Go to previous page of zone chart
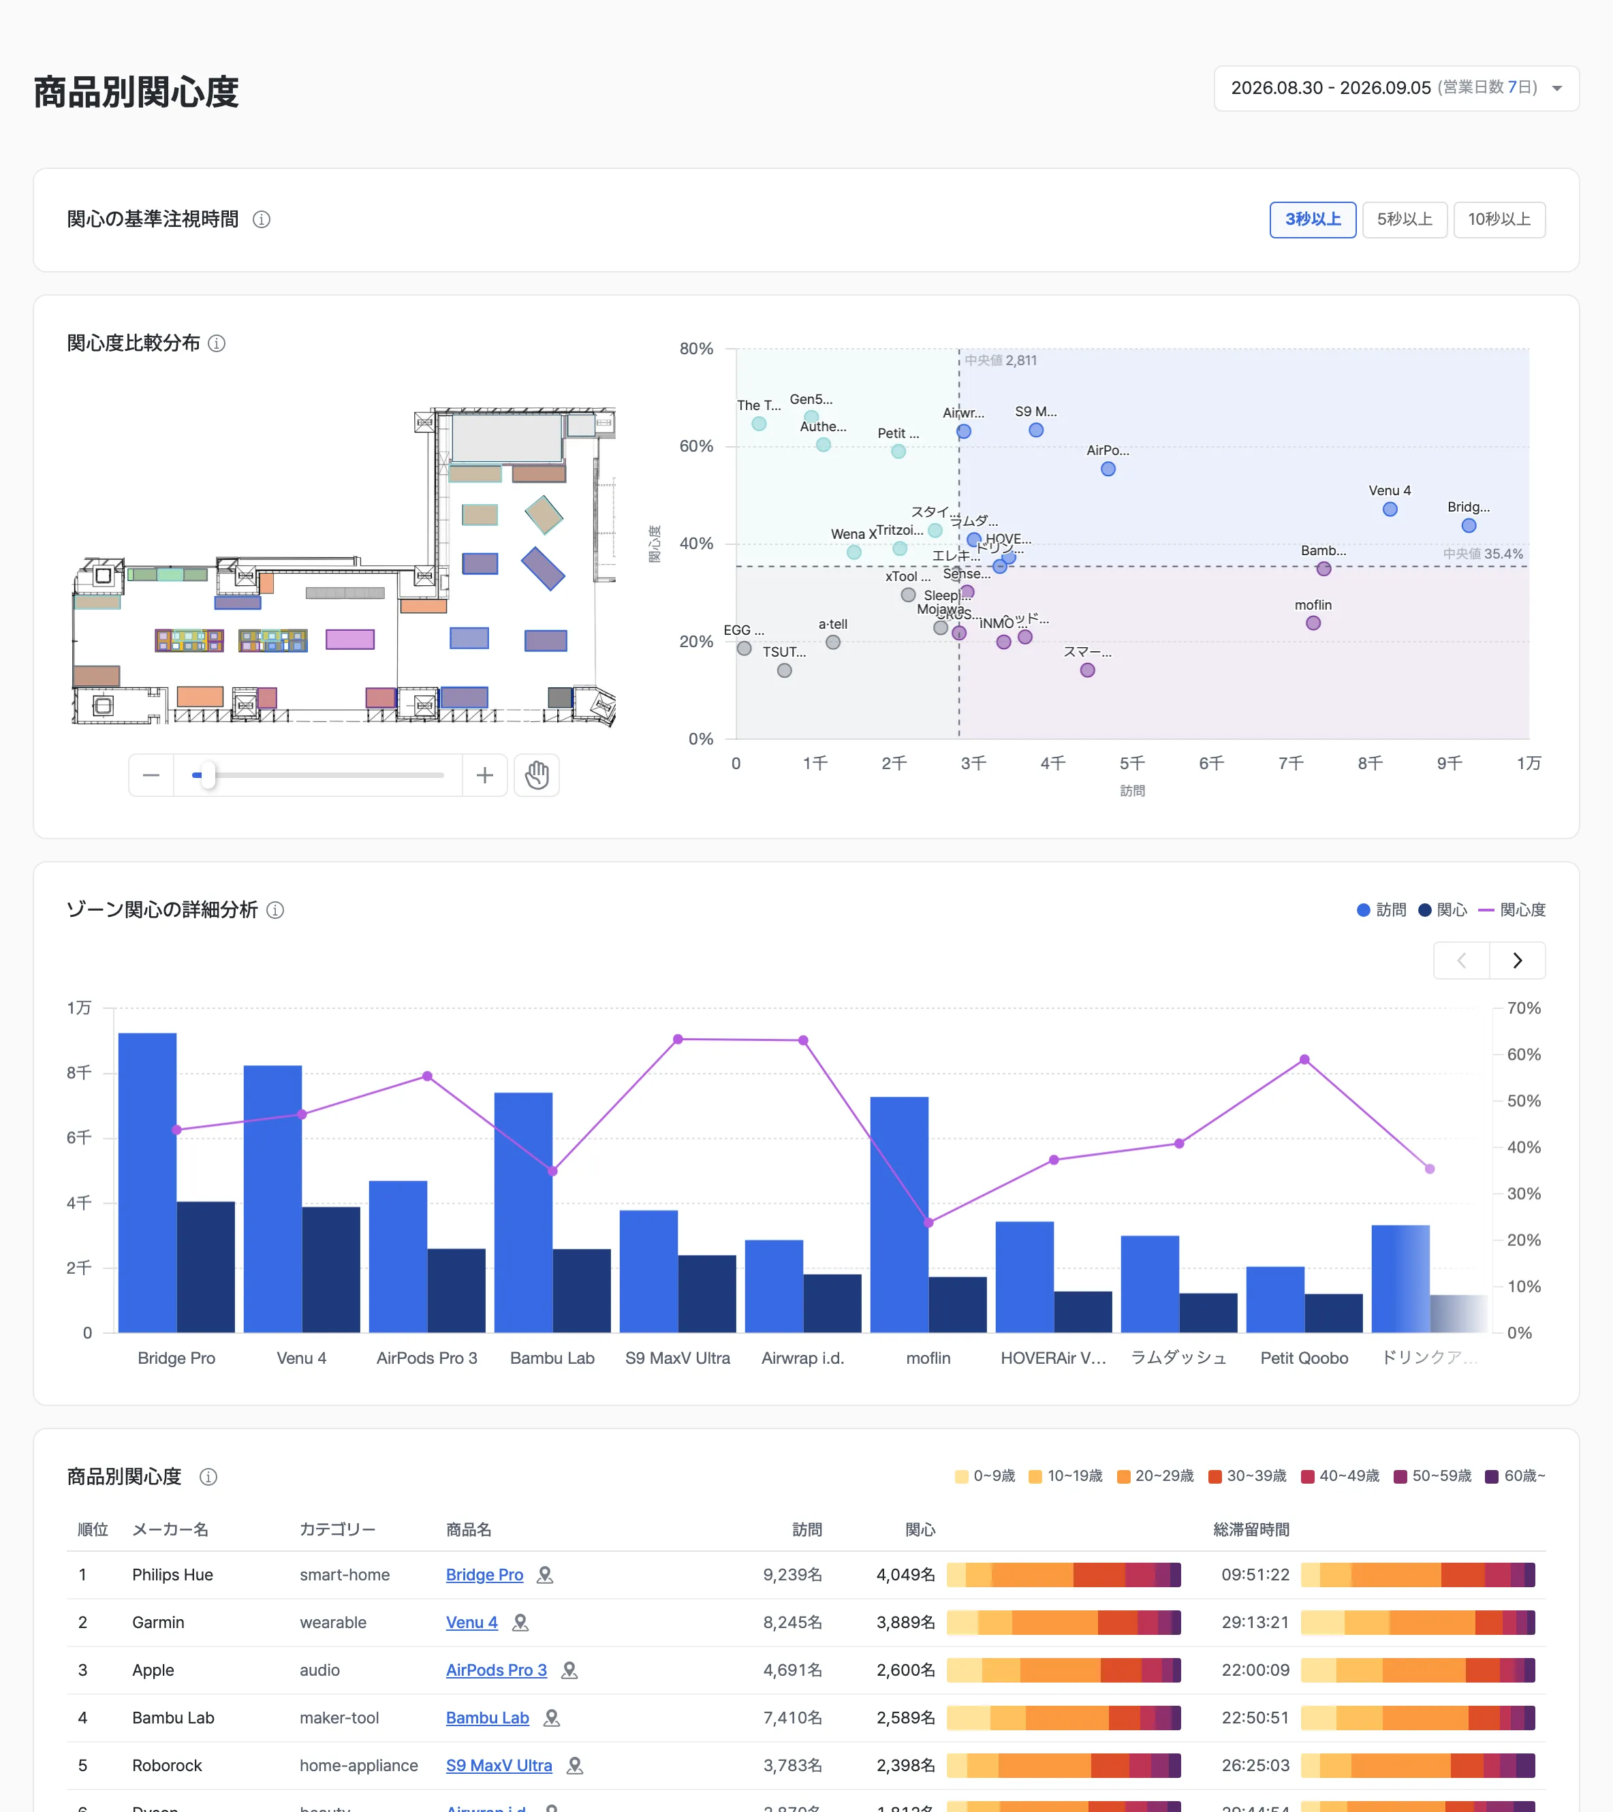The width and height of the screenshot is (1613, 1812). tap(1462, 960)
